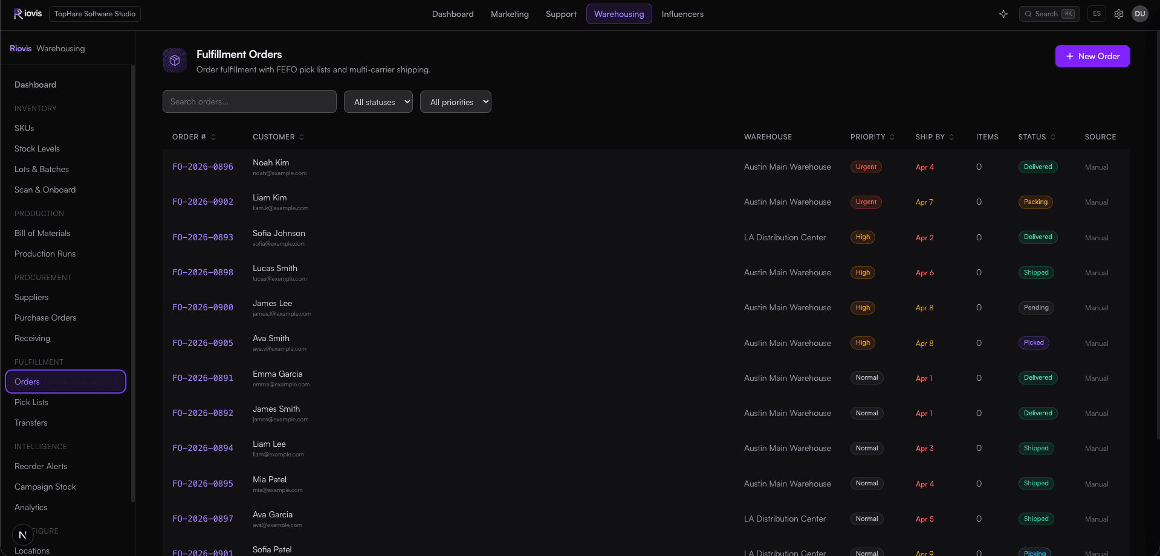Open Production Runs page
Screen dimensions: 1160x556
coord(65,254)
